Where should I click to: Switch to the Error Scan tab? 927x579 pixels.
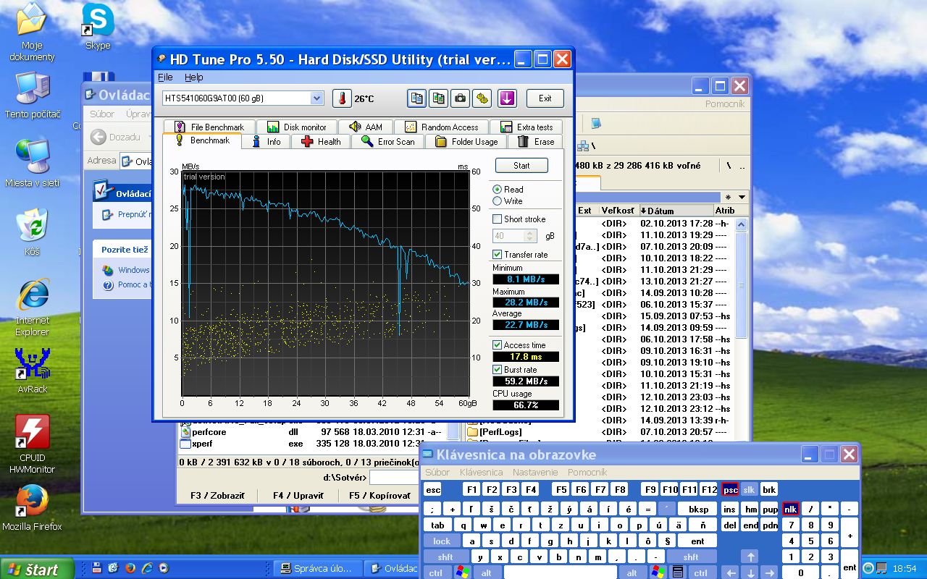(387, 142)
